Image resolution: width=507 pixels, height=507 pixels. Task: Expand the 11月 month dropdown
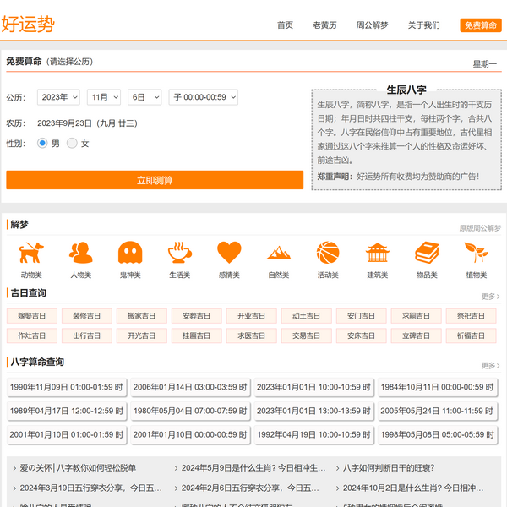[x=105, y=97]
